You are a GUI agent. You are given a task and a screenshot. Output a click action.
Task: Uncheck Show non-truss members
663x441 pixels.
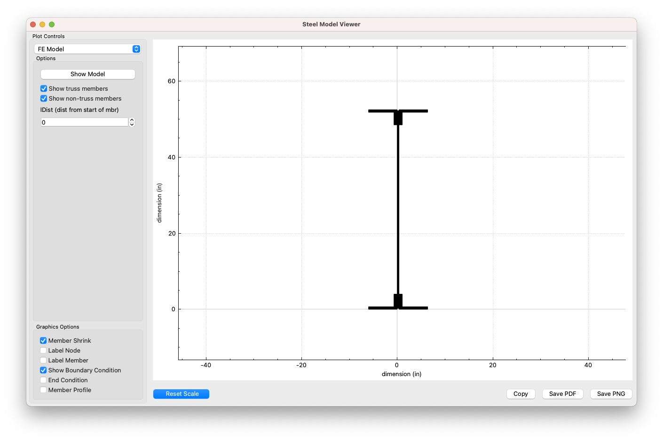(x=44, y=99)
